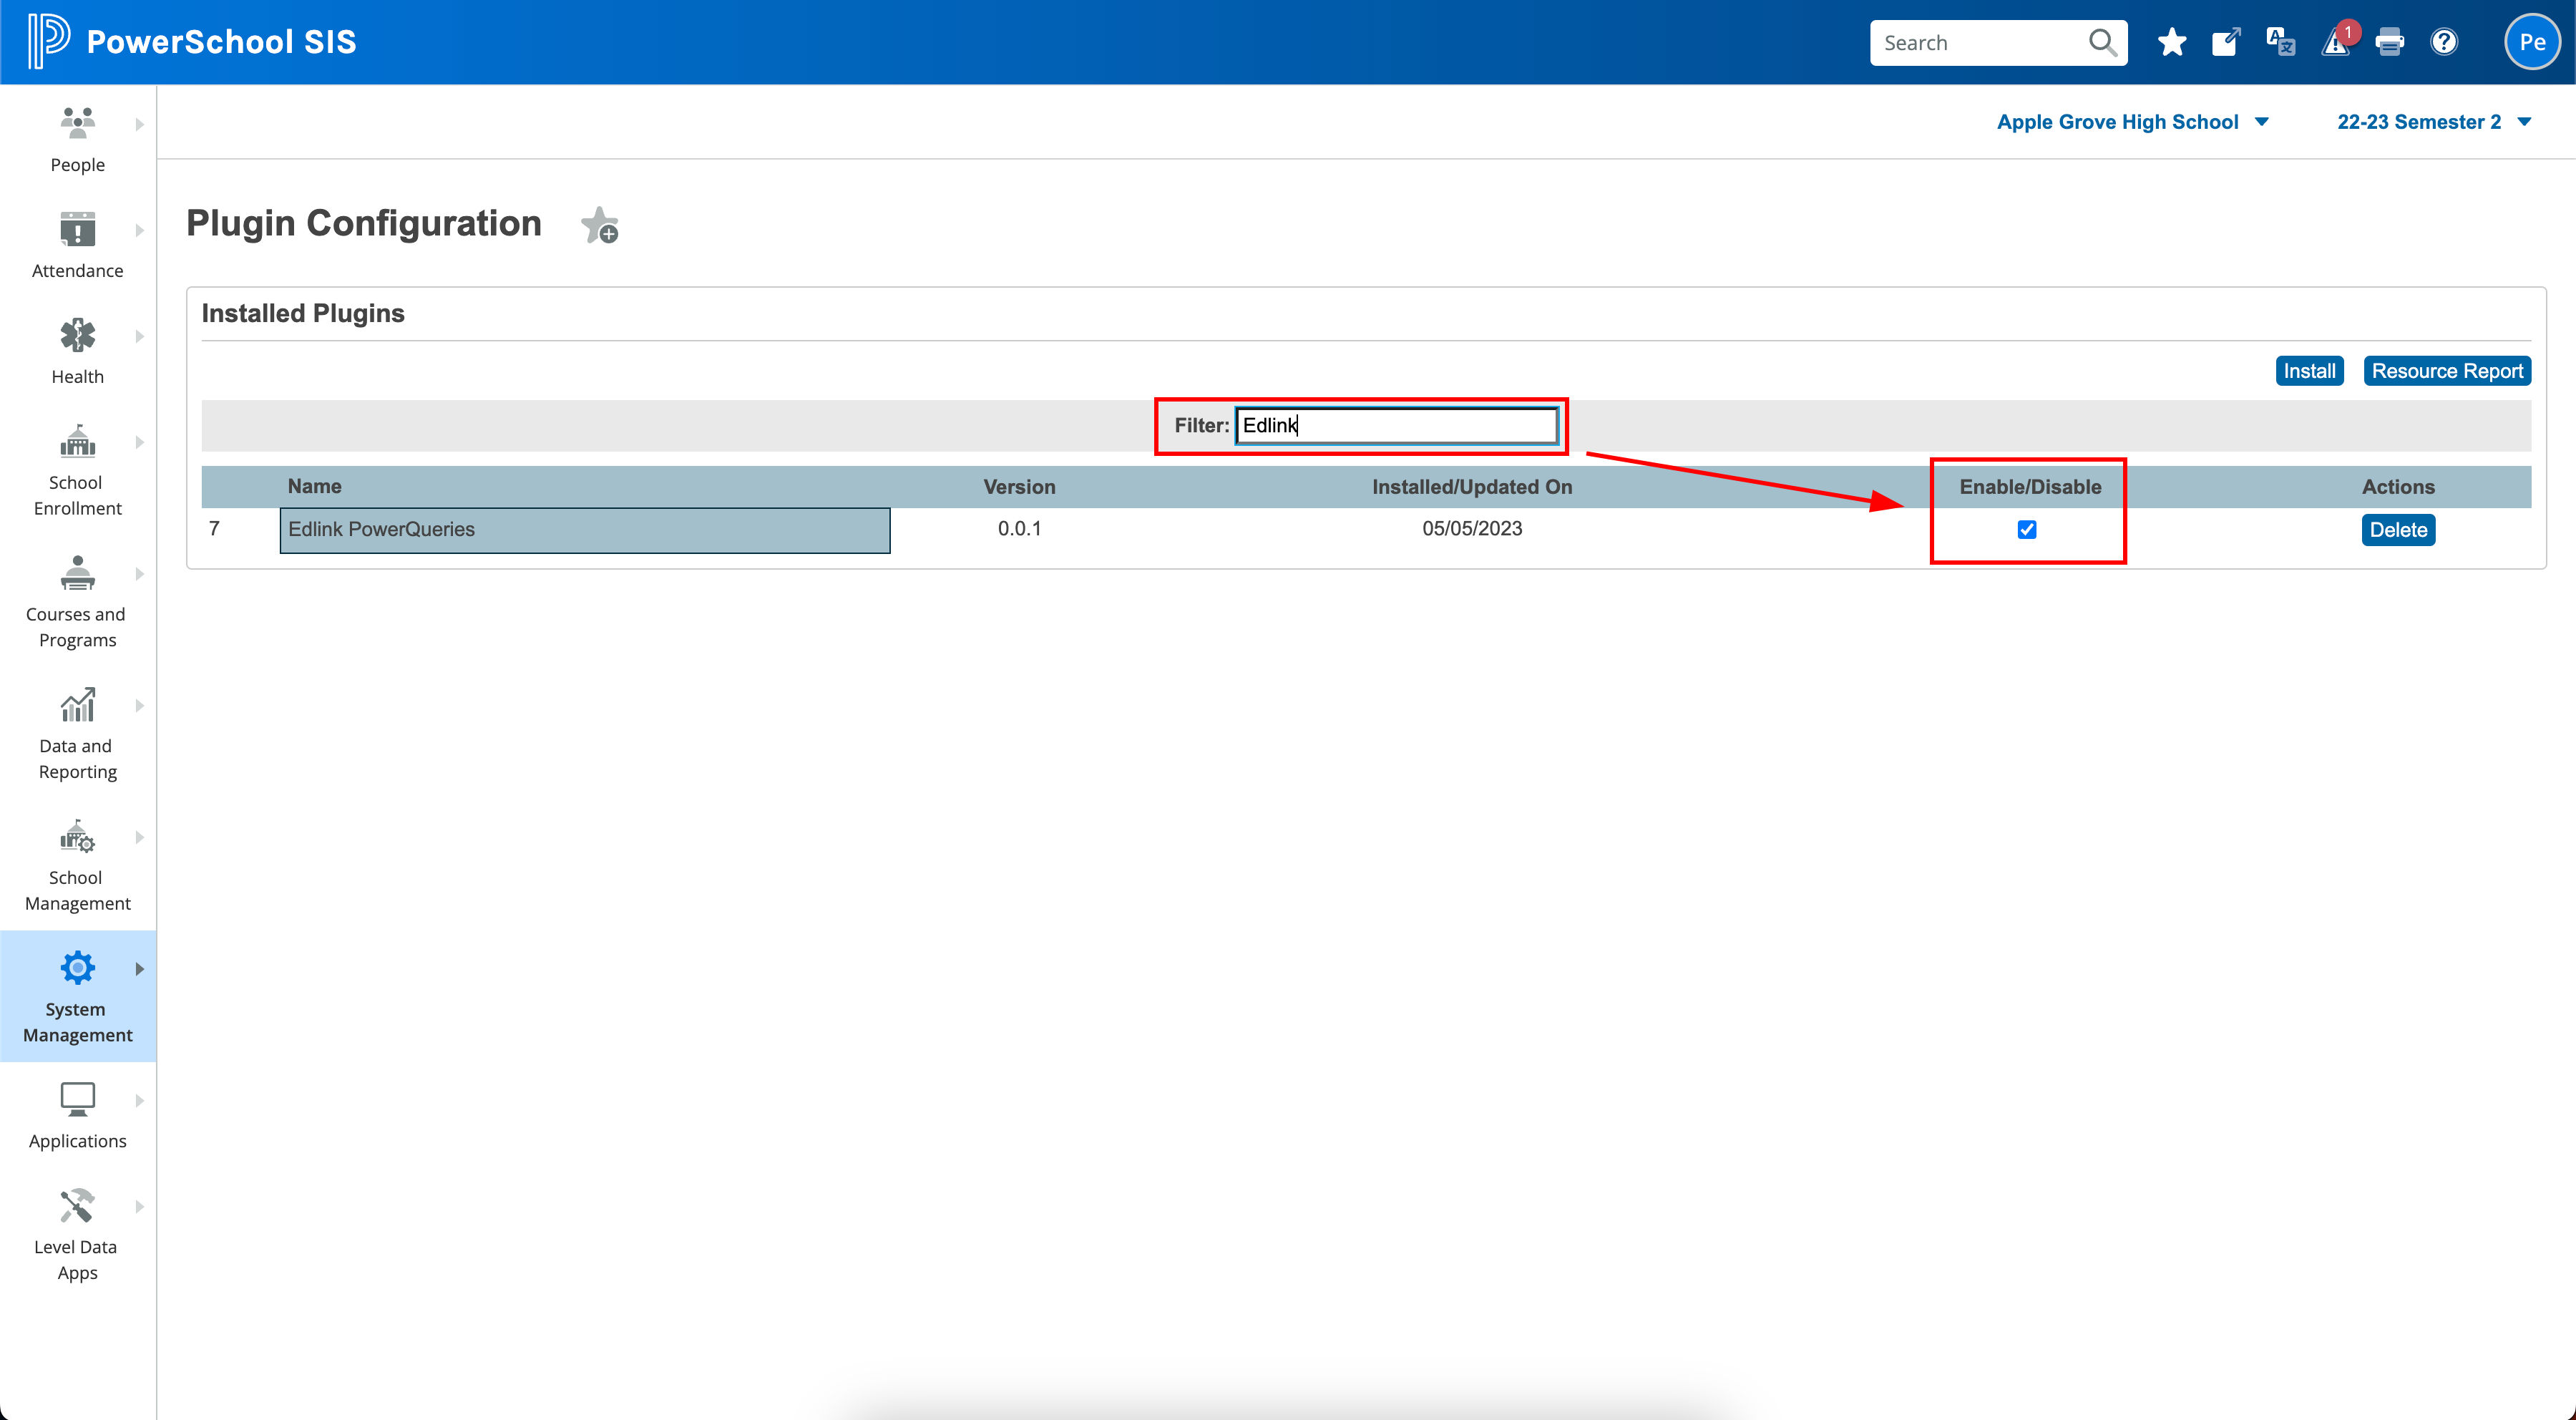
Task: Open Level Data Apps sidebar section
Action: coord(78,1234)
